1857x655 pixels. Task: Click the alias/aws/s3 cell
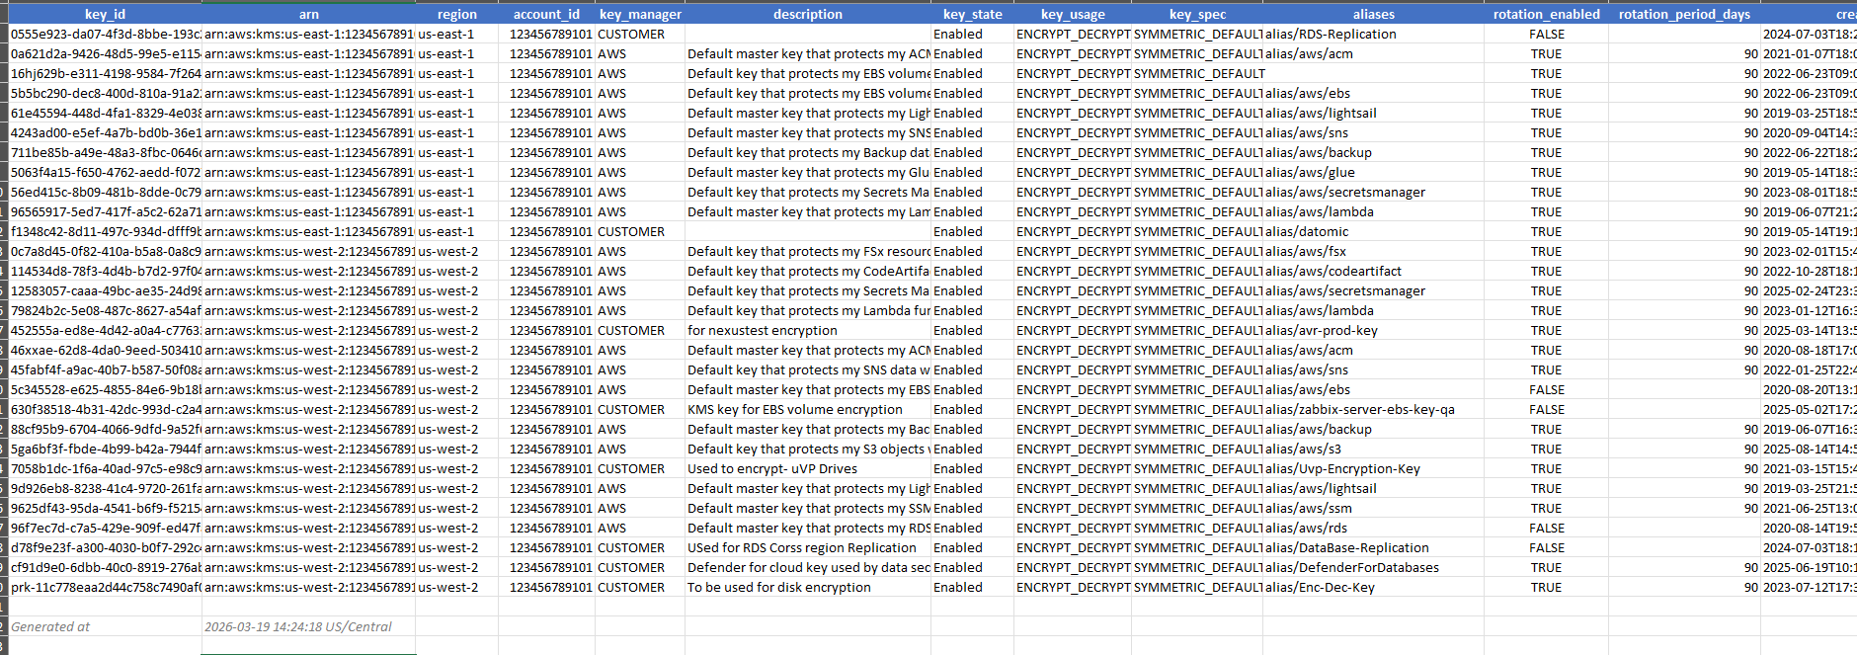tap(1373, 449)
